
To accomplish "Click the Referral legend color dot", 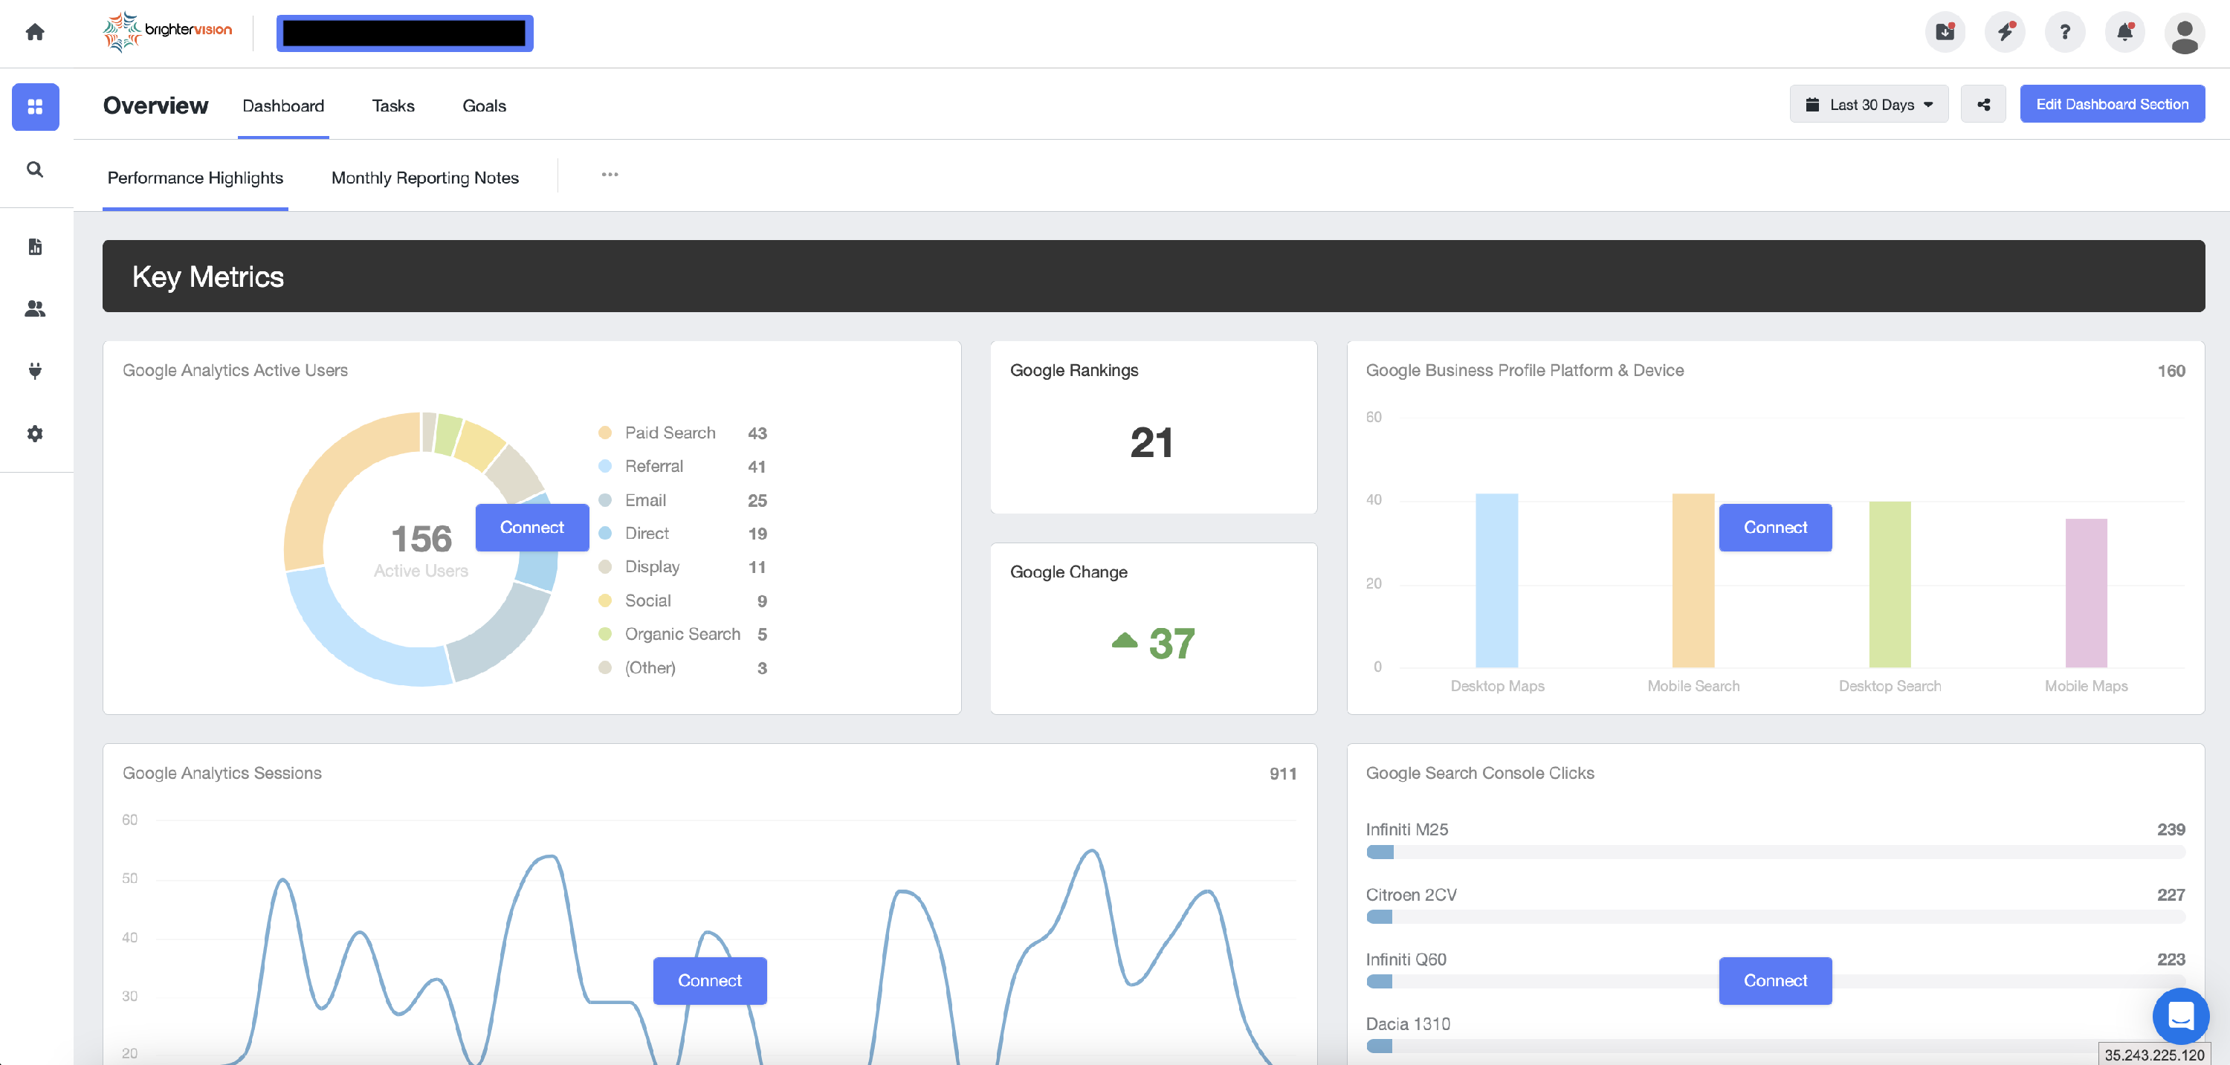I will tap(605, 467).
